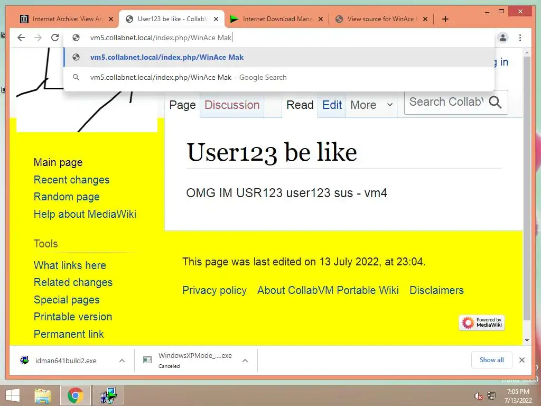Select the Read view tab
Screen dimensions: 541x406
[300, 105]
